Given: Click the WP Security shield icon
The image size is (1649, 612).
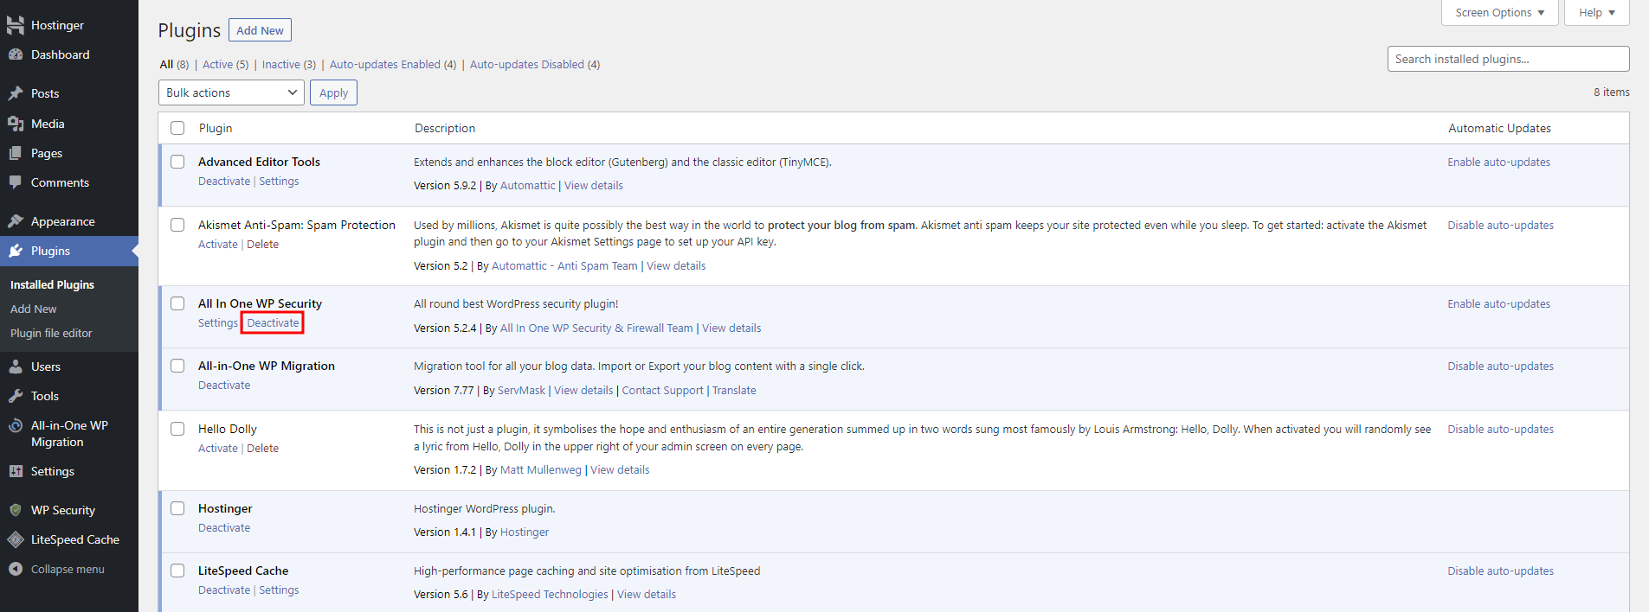Looking at the screenshot, I should [x=16, y=510].
